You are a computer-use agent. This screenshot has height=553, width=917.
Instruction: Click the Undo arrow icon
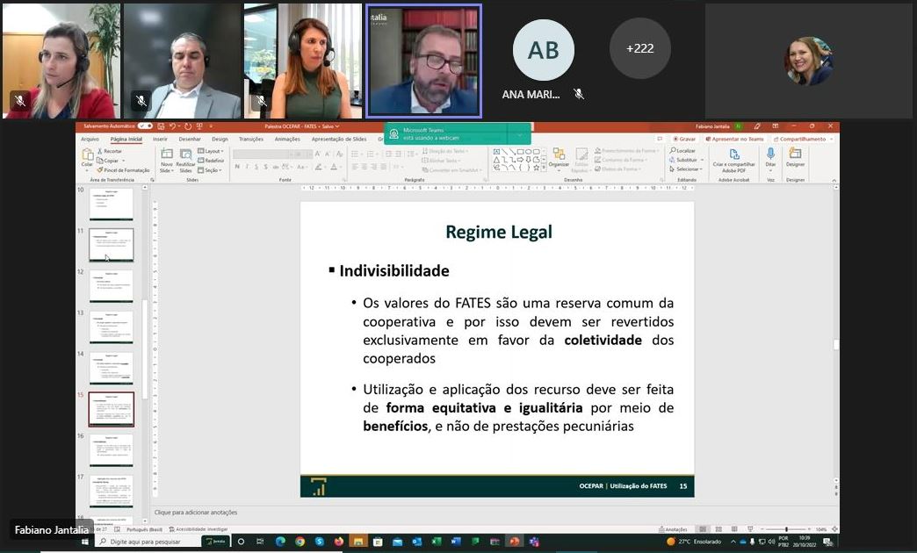pyautogui.click(x=172, y=126)
